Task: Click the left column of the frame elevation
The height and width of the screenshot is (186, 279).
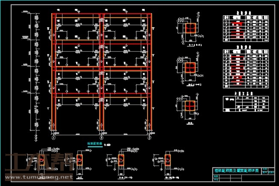Action: click(x=53, y=72)
